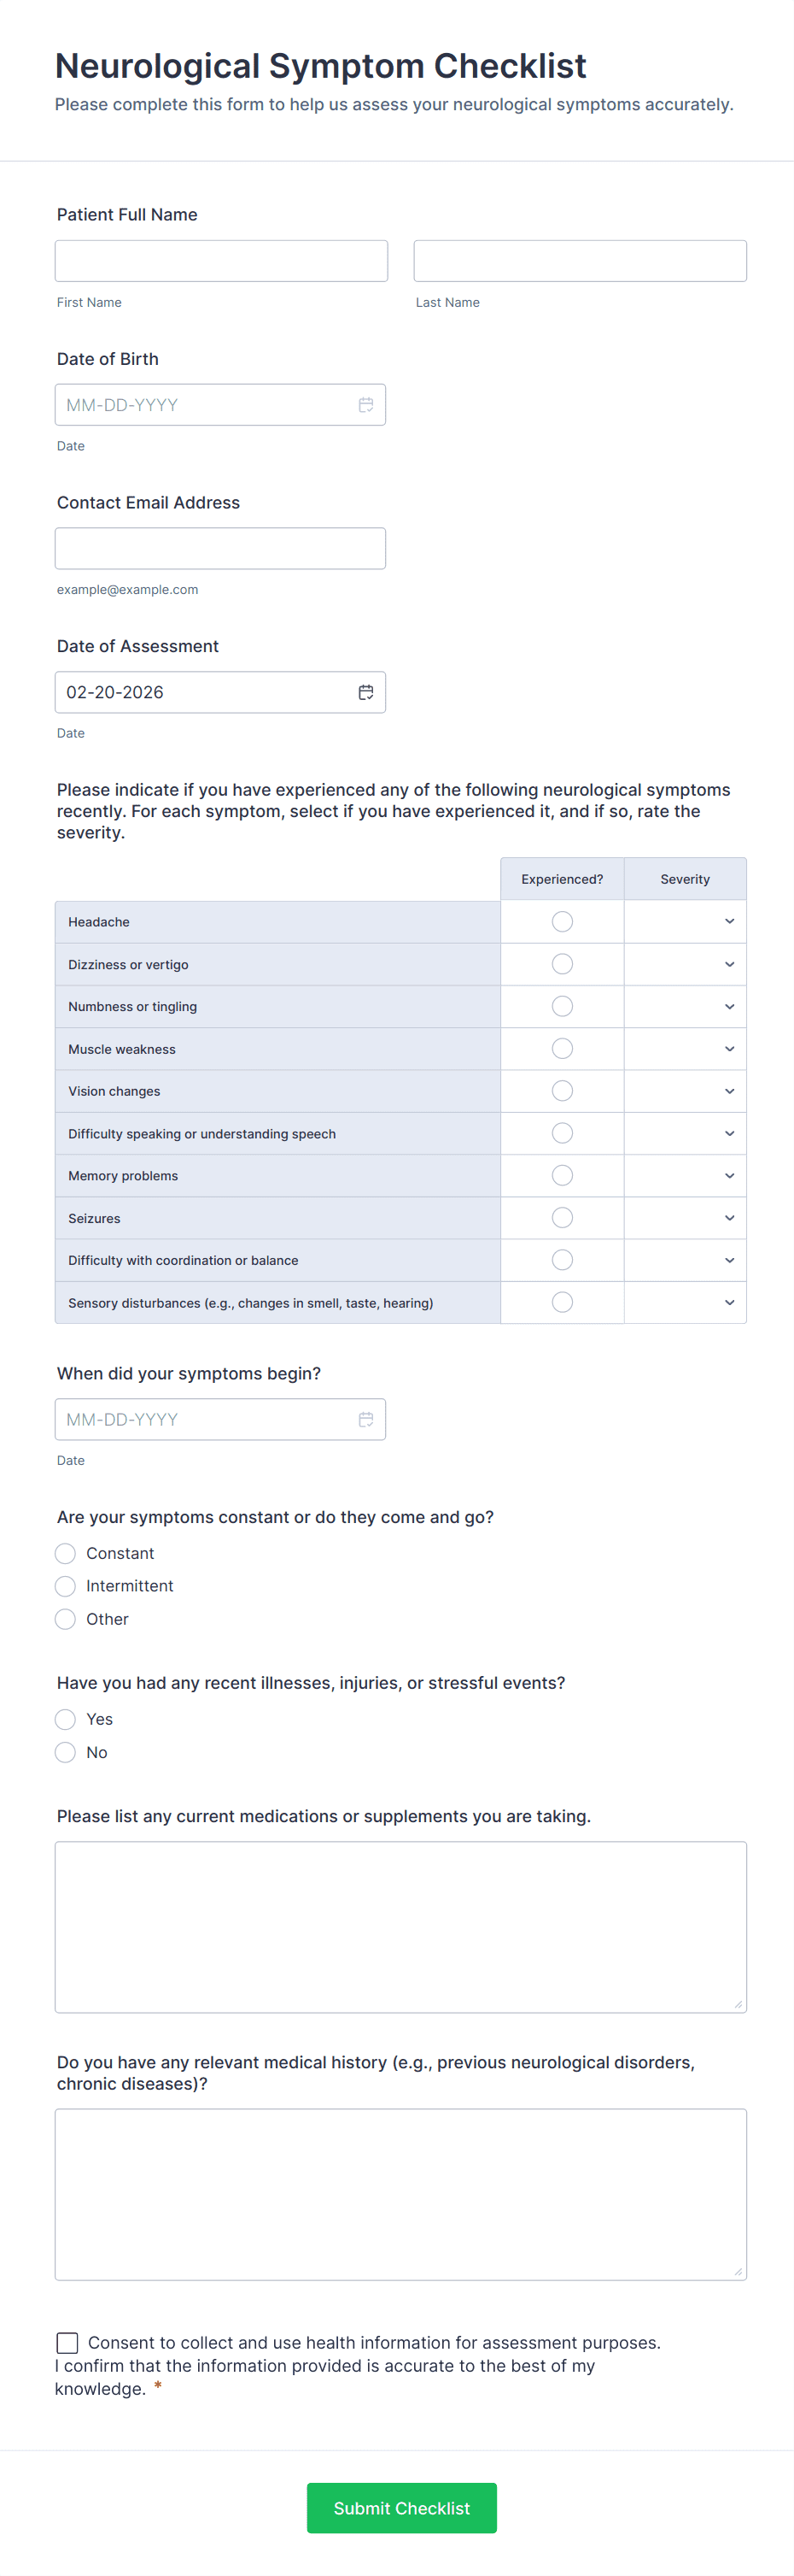Click the Submit Checklist button
The image size is (794, 2576).
(401, 2507)
